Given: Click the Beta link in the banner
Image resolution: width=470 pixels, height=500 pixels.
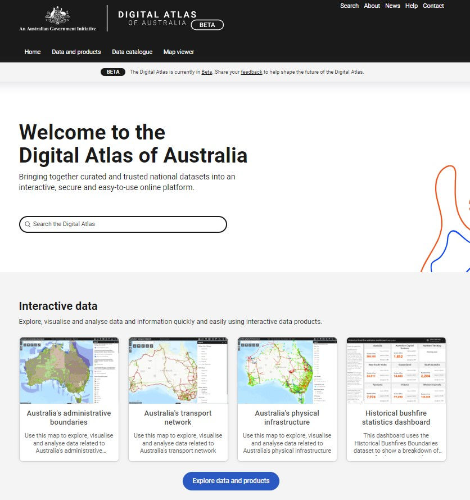Looking at the screenshot, I should click(206, 72).
